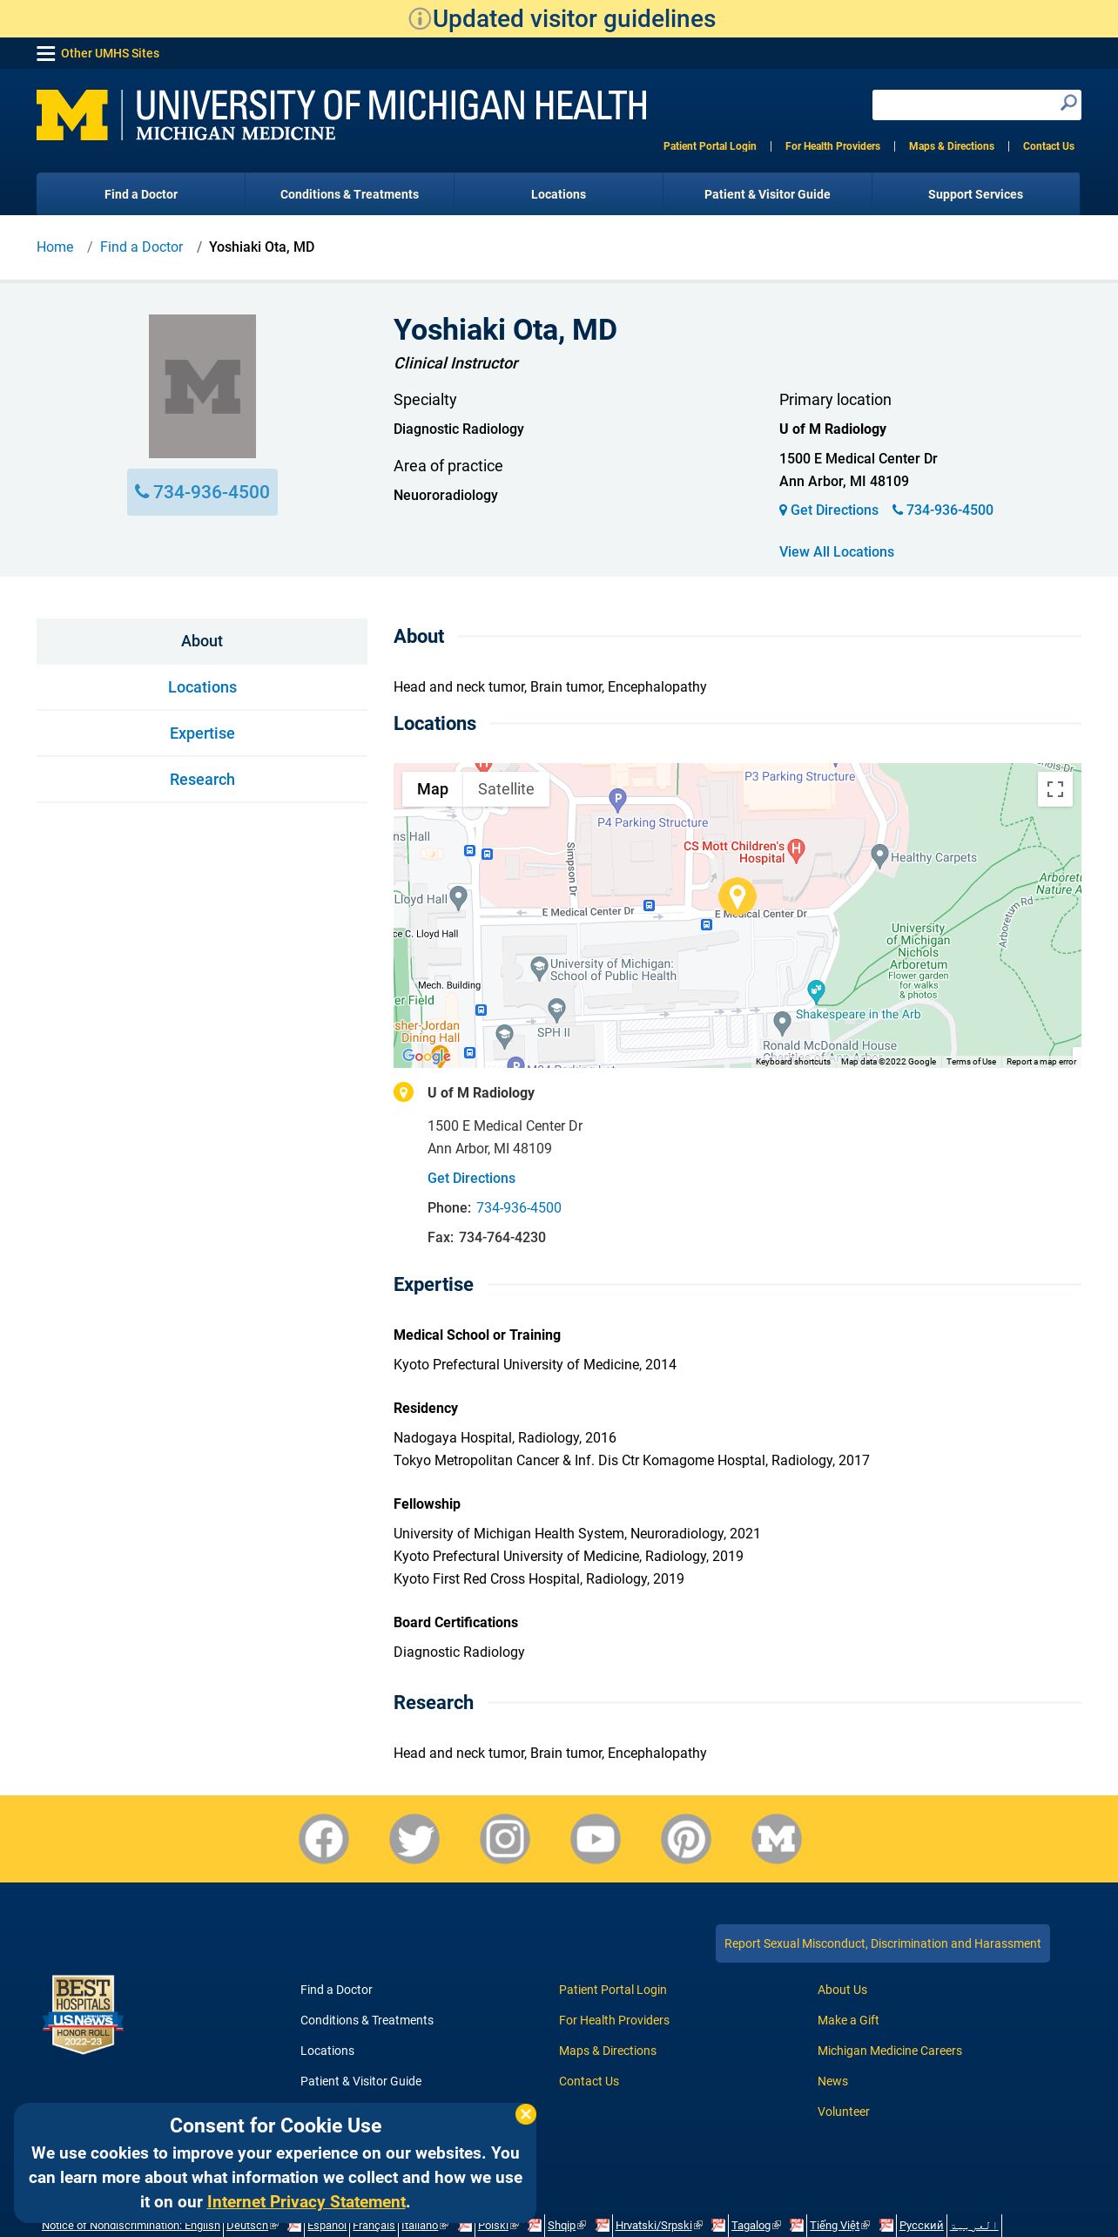Switch the map to Satellite view

(506, 789)
